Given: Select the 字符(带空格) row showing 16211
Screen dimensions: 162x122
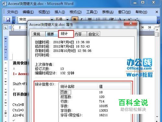Looking at the screenshot, I should [x=95, y=115].
